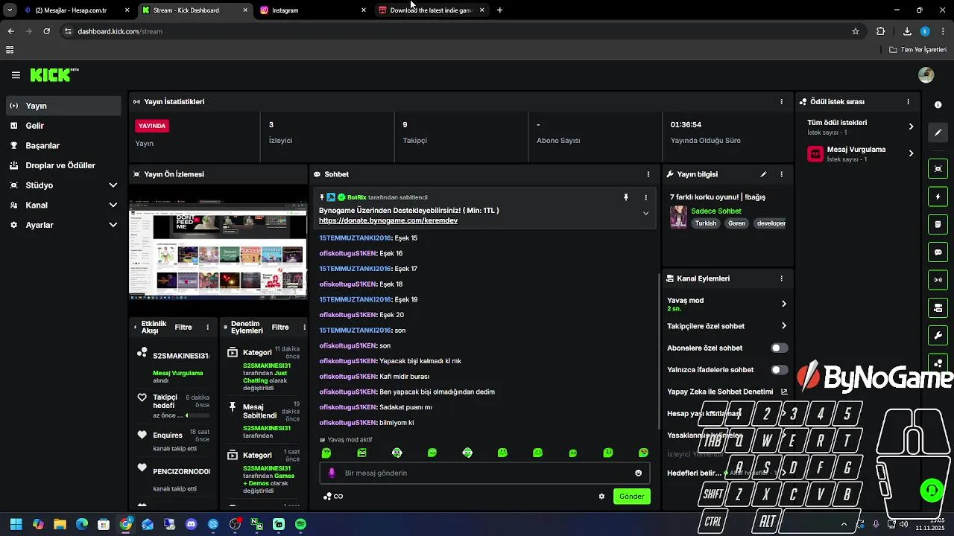
Task: Open the hamburger navigation menu
Action: (x=16, y=75)
